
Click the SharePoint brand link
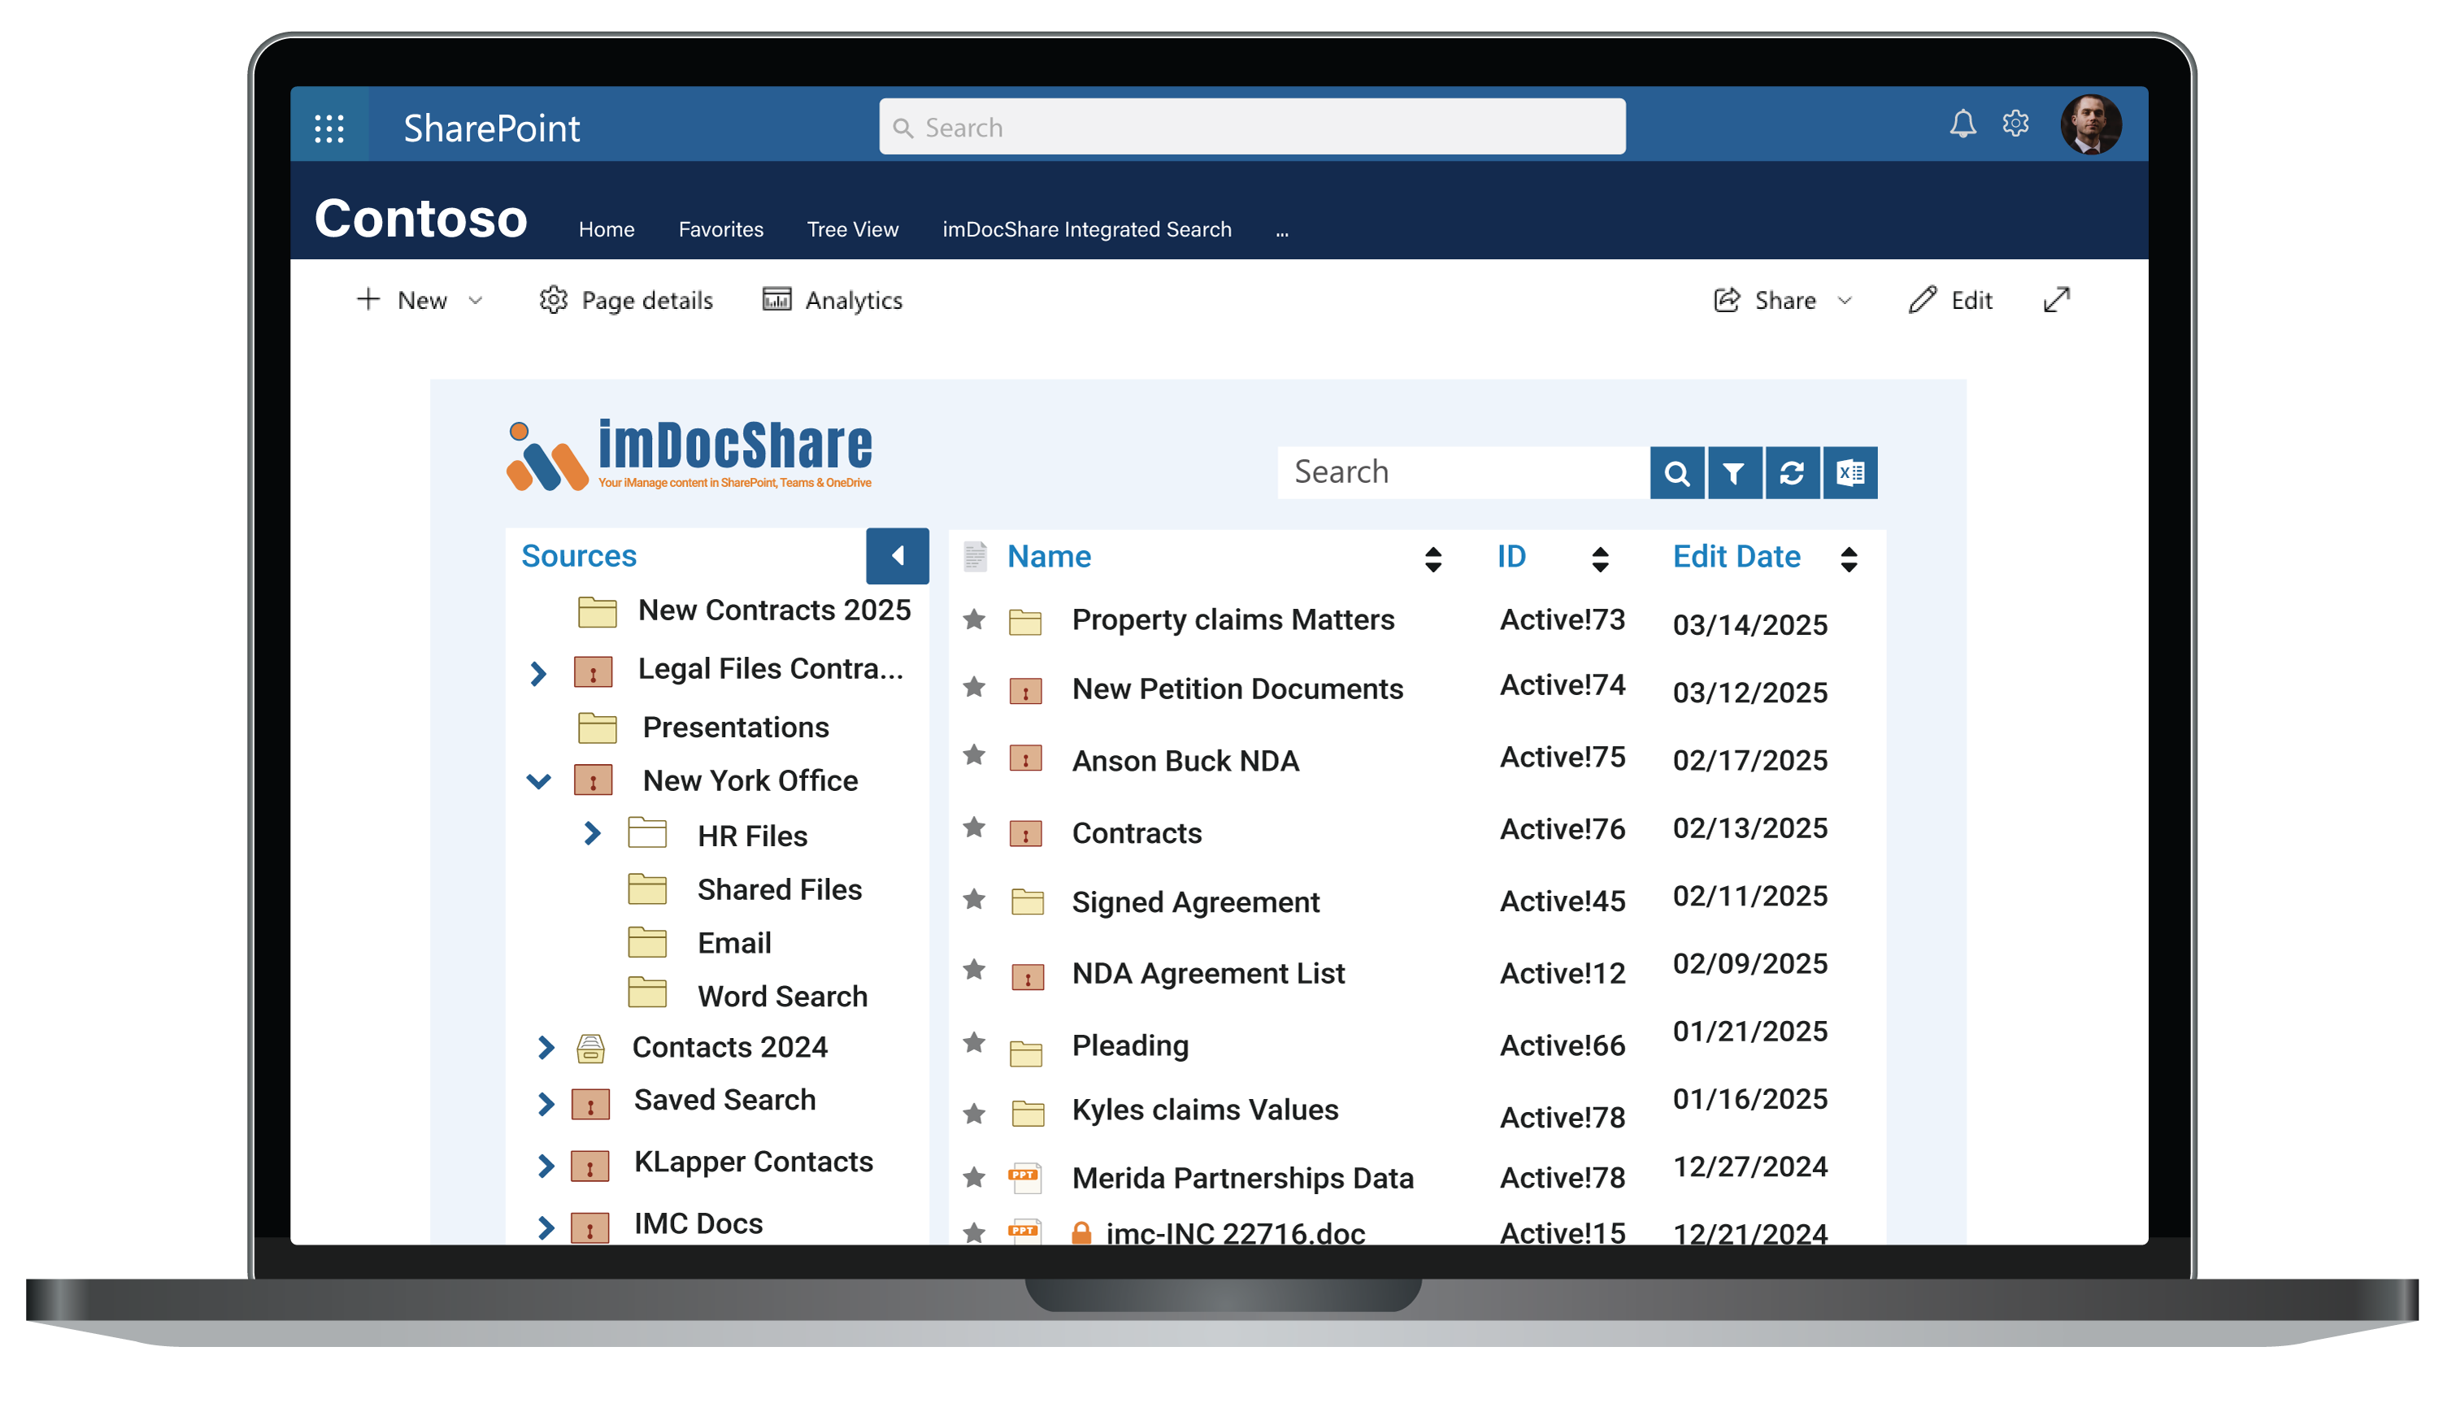(492, 128)
